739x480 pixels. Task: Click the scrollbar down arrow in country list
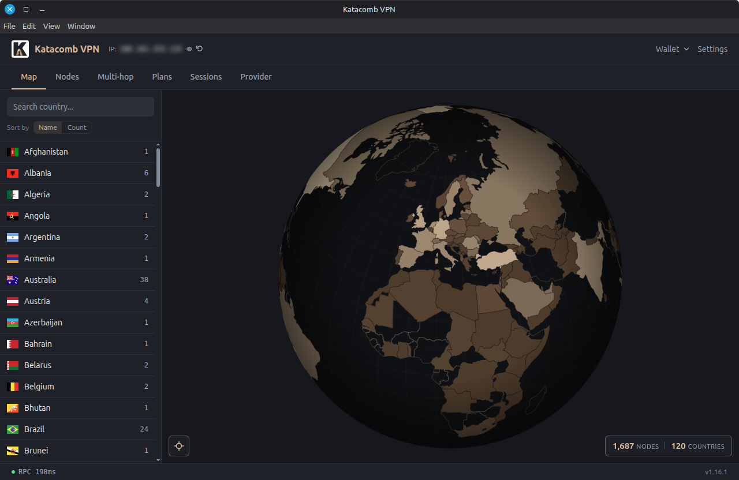pos(158,460)
